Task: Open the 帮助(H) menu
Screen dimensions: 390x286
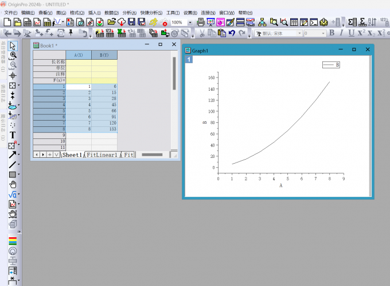Action: point(245,13)
